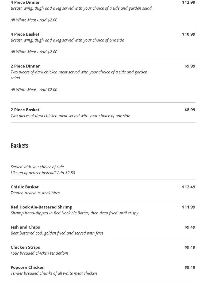The width and height of the screenshot is (206, 294).
Task: Click 'Served with you choice of side' note
Action: 38,167
